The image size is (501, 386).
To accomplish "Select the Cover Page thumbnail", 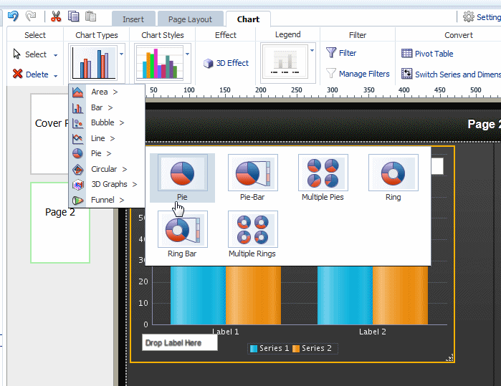I will pos(50,134).
